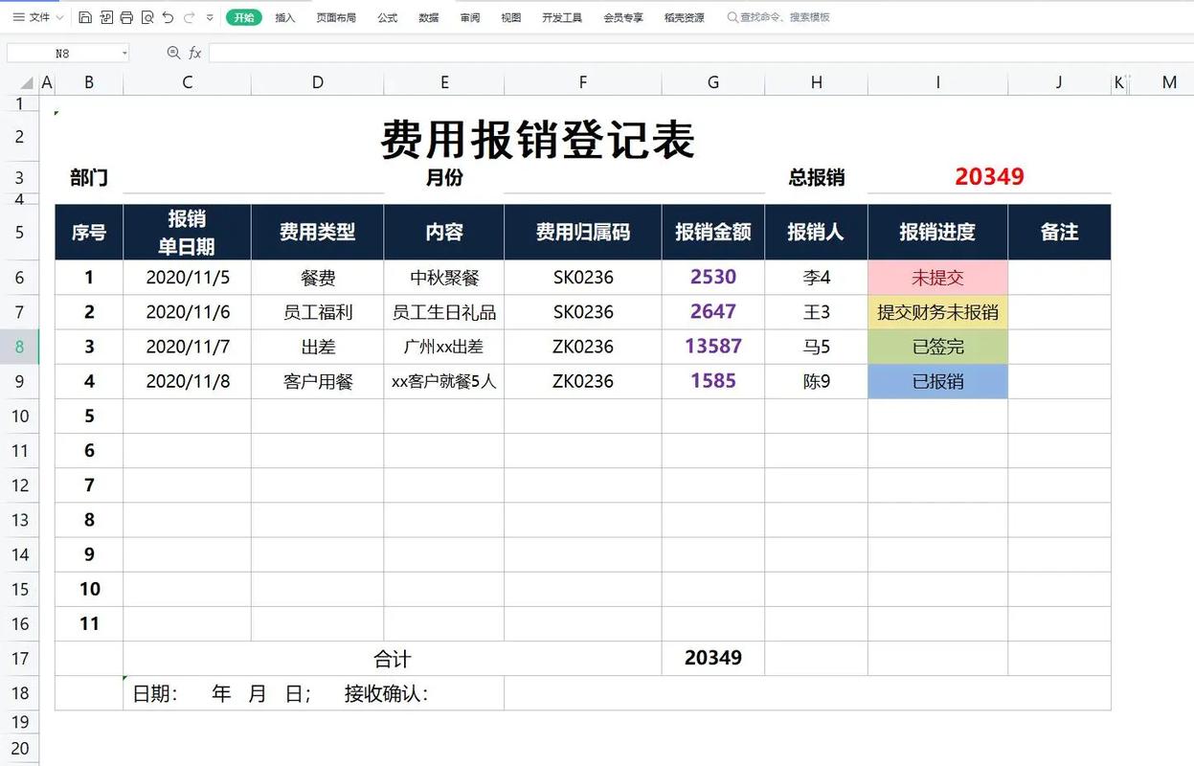Click the blue 已报销 status cell

(937, 381)
